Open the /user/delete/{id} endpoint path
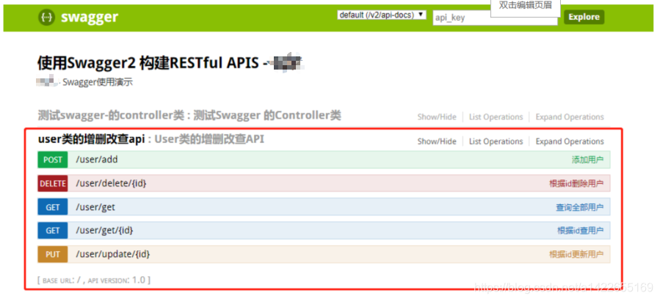Image resolution: width=660 pixels, height=301 pixels. 111,183
